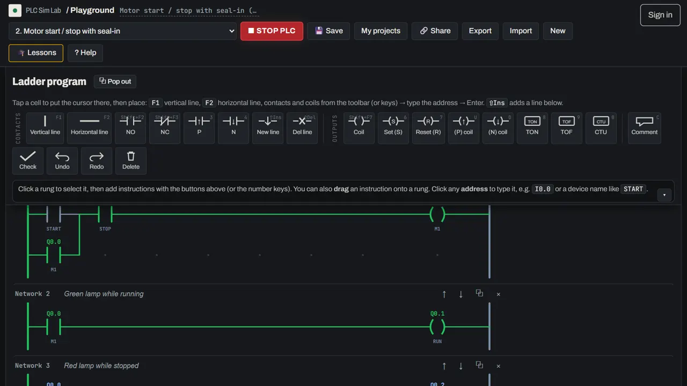
Task: Go to the PLC Sim Lab home link
Action: point(35,10)
